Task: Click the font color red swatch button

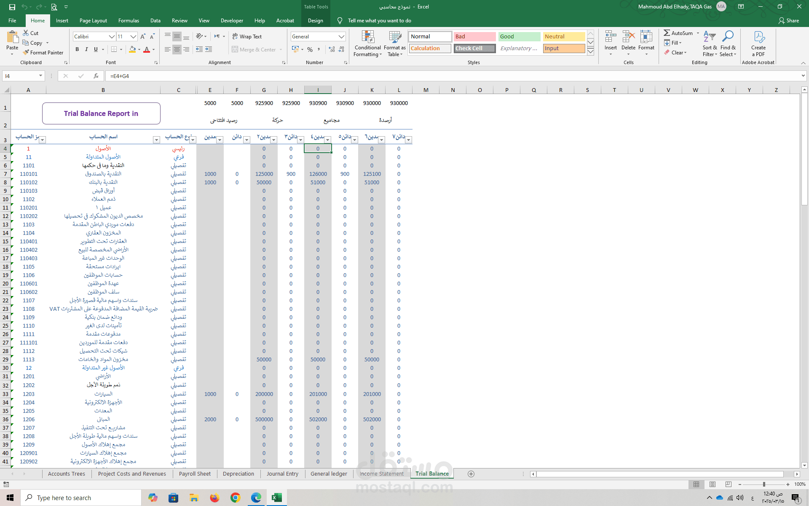Action: point(147,49)
